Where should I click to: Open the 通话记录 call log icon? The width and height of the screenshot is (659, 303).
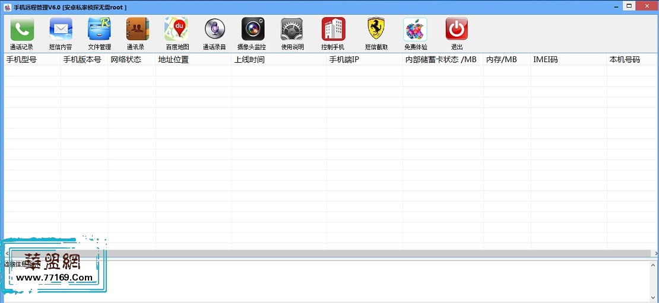coord(22,30)
